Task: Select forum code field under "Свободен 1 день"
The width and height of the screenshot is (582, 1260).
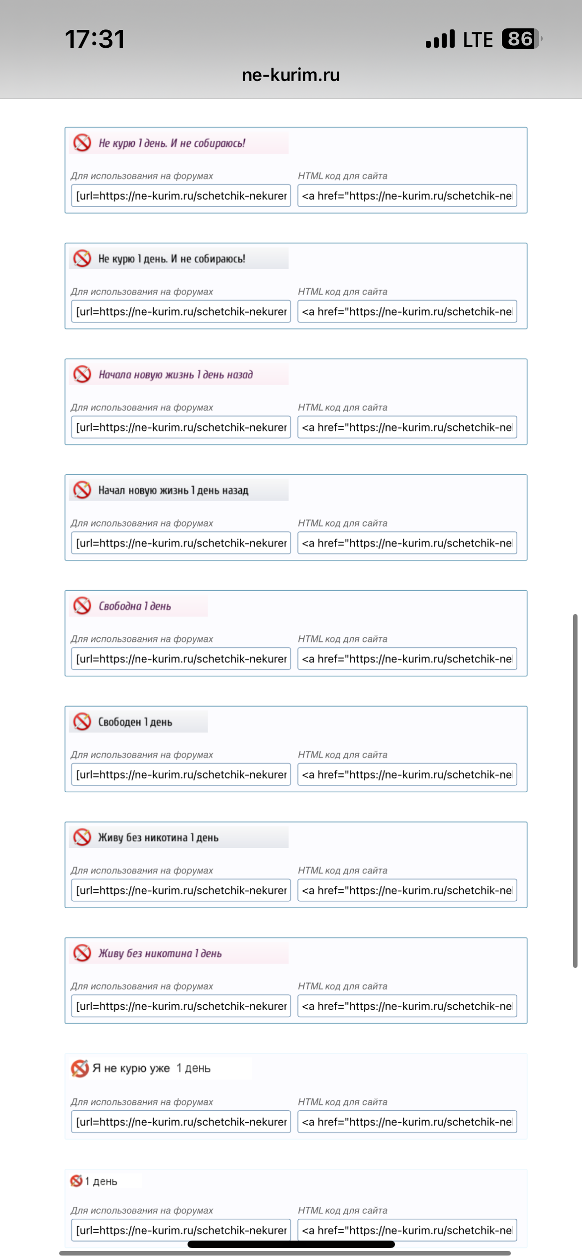Action: (181, 774)
